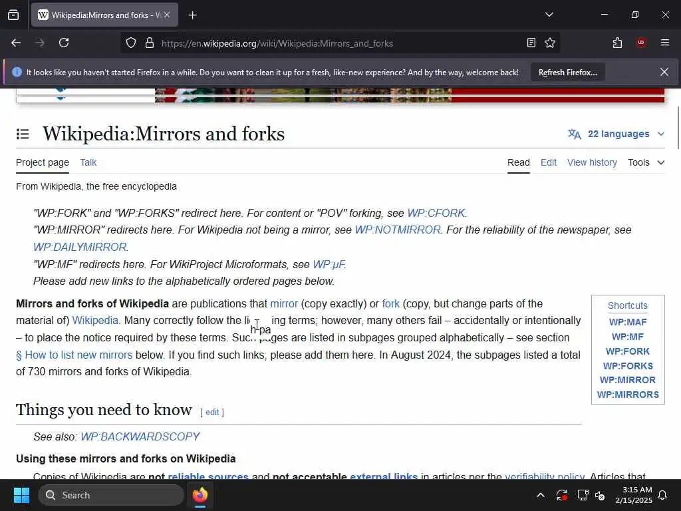
Task: Open the fork link in intro
Action: pos(391,303)
